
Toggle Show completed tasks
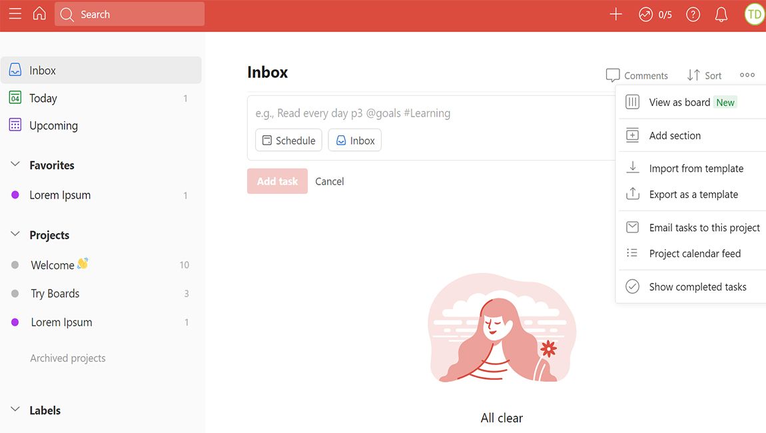tap(697, 287)
